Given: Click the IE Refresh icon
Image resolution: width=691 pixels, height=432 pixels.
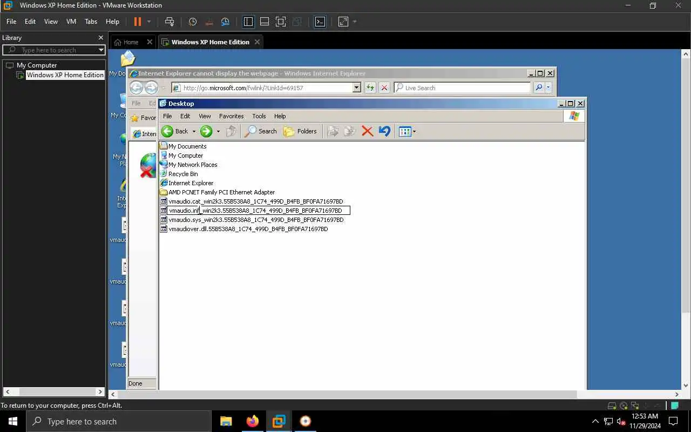Looking at the screenshot, I should [370, 87].
